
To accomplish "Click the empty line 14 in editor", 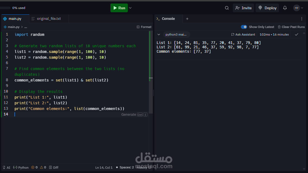I will tap(75, 114).
